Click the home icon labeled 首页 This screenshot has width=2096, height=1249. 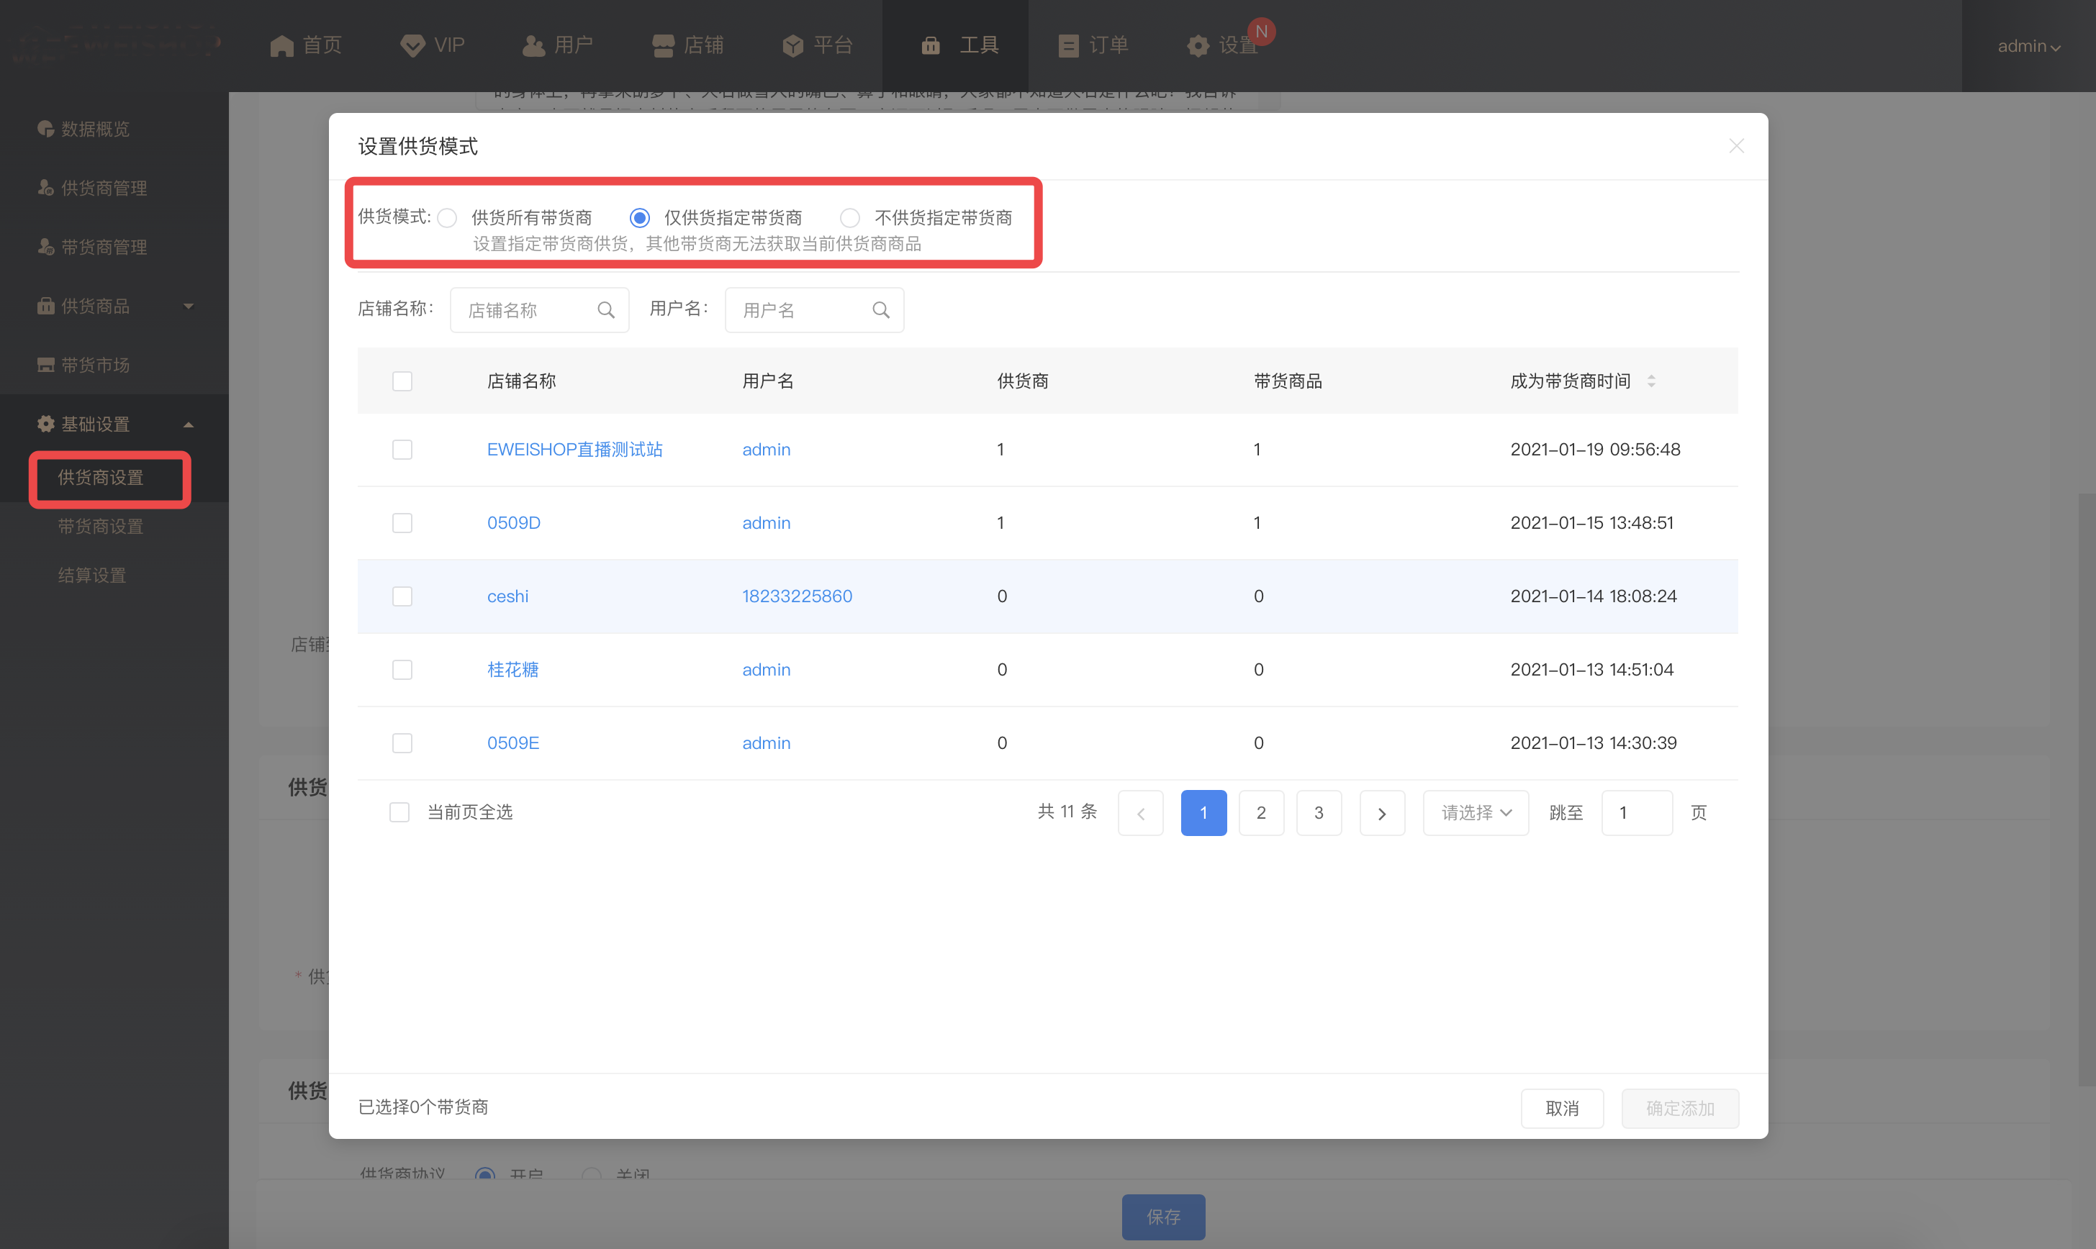[x=282, y=45]
